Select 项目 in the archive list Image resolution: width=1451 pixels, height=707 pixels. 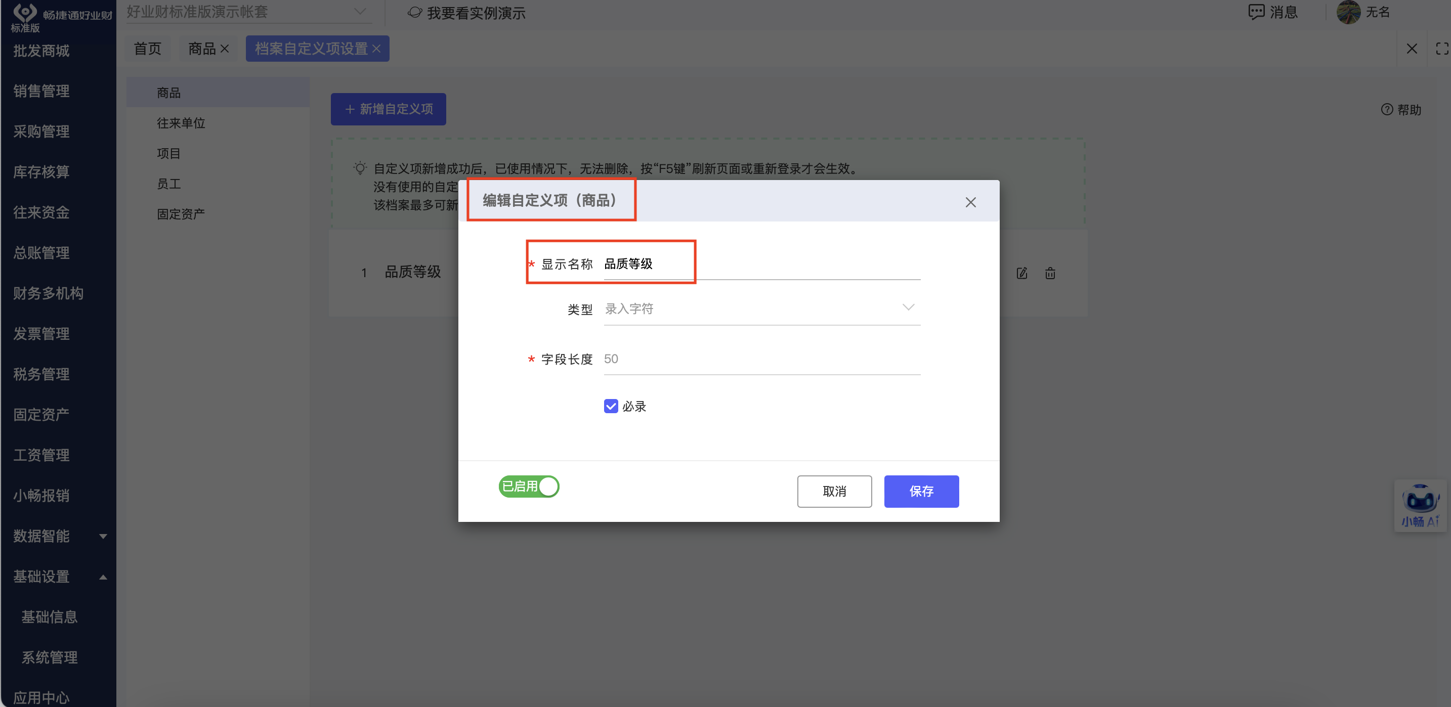tap(218, 153)
